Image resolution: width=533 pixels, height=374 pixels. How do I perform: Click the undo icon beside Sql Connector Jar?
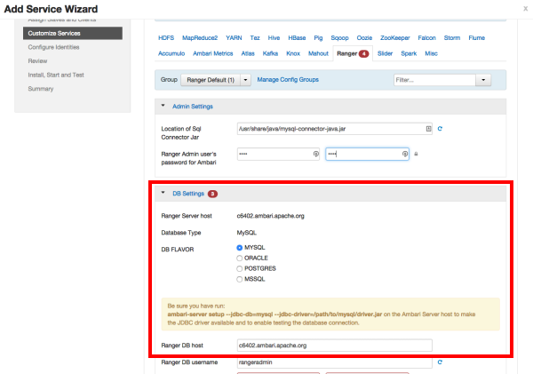[x=440, y=129]
